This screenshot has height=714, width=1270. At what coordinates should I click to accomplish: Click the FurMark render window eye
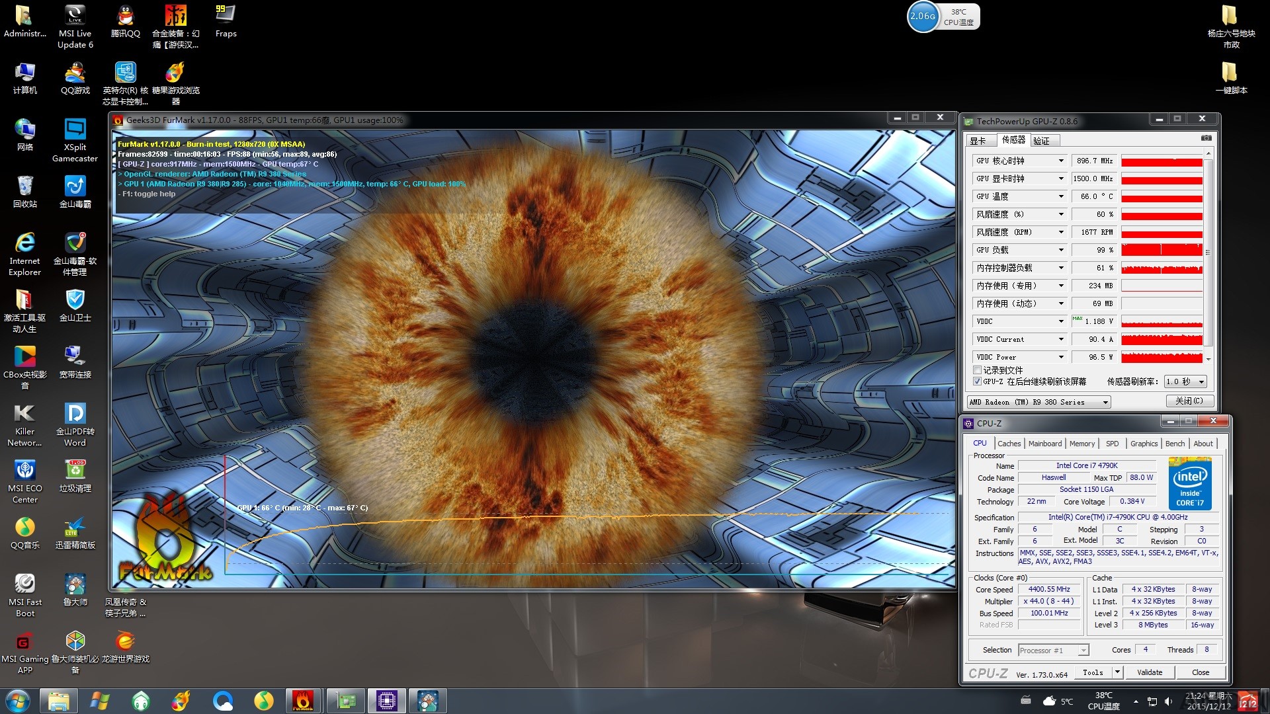tap(533, 358)
